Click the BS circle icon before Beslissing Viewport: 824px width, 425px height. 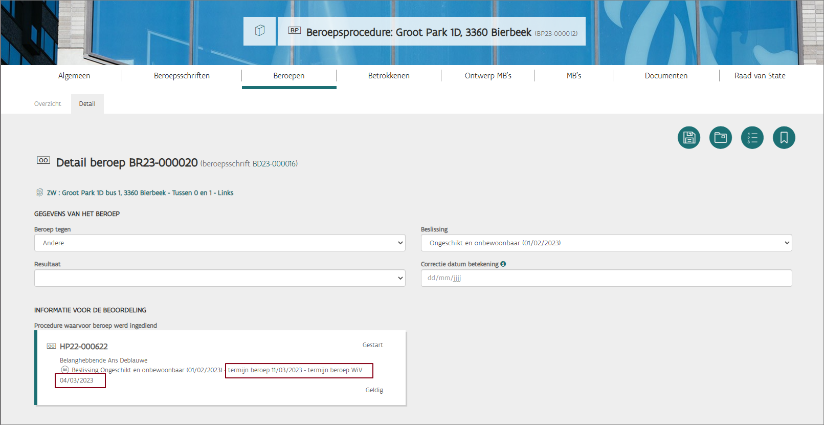point(65,370)
